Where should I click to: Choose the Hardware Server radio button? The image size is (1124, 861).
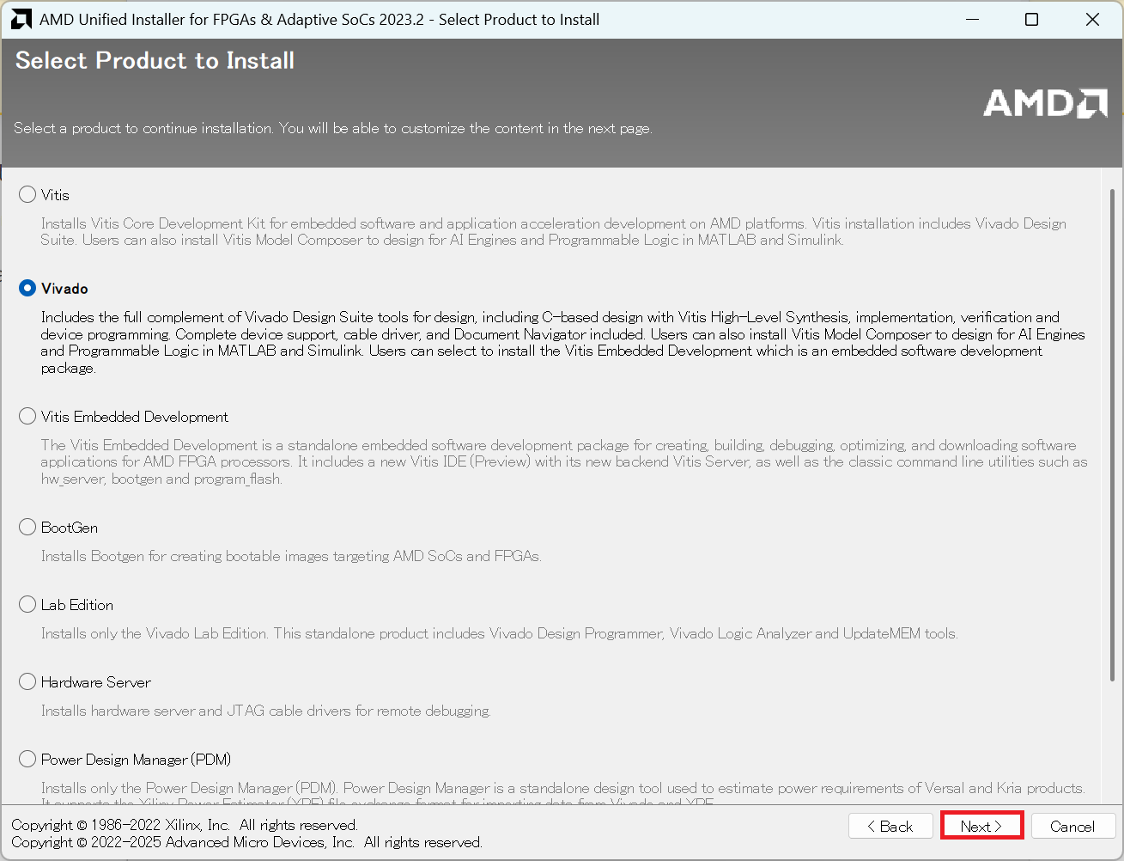tap(27, 682)
